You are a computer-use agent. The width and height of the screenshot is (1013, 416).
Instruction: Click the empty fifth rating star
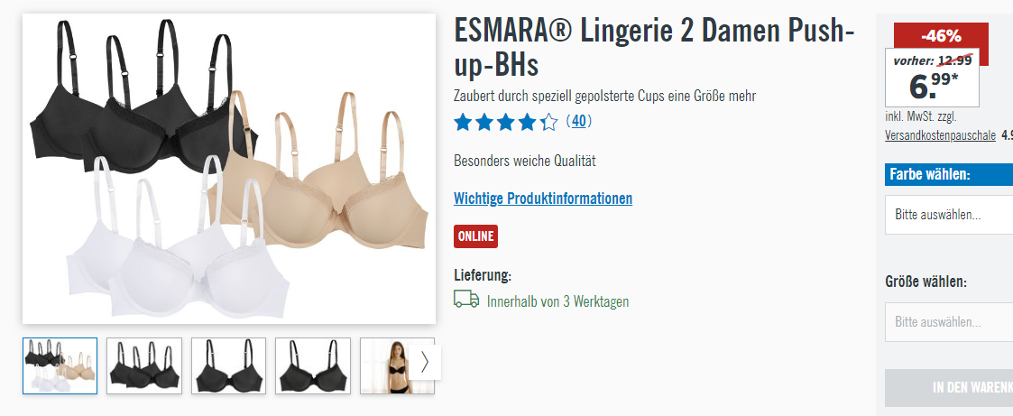click(x=548, y=122)
